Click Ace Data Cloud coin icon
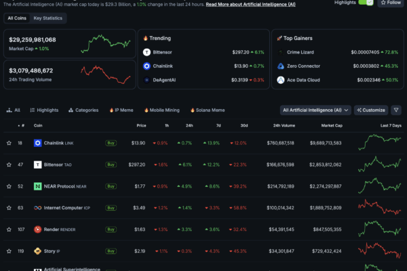This screenshot has width=407, height=271. (281, 80)
